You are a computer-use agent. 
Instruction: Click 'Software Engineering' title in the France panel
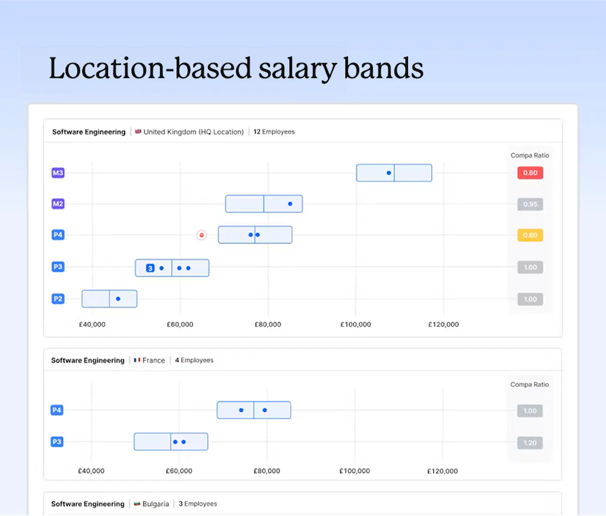pos(88,360)
